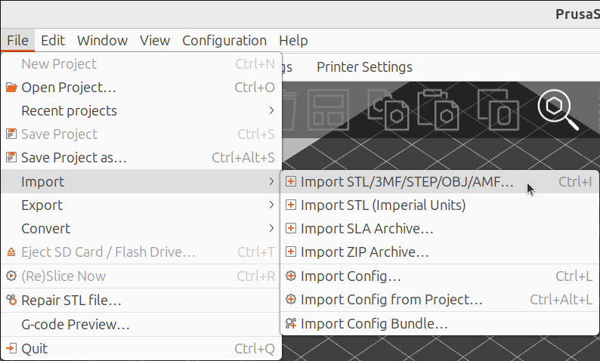Click gear icon beside Import Config from Project
This screenshot has width=600, height=361.
(291, 299)
